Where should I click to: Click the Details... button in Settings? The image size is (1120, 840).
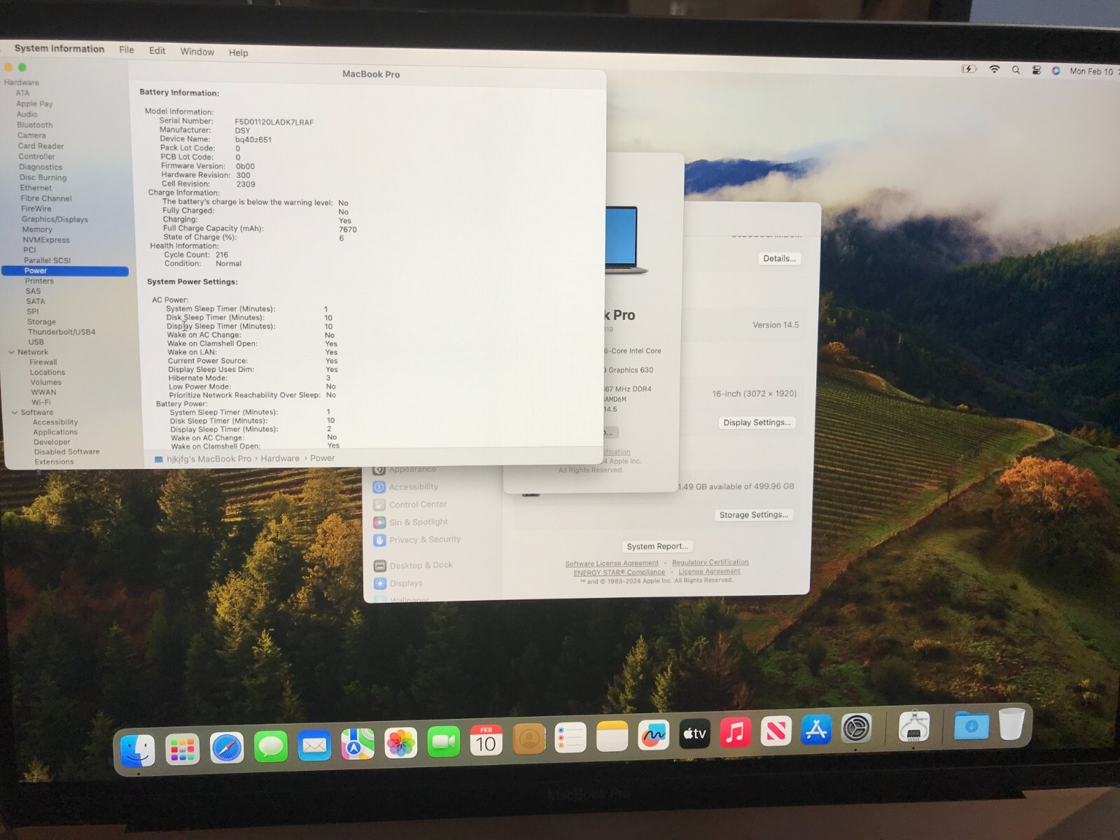tap(779, 258)
